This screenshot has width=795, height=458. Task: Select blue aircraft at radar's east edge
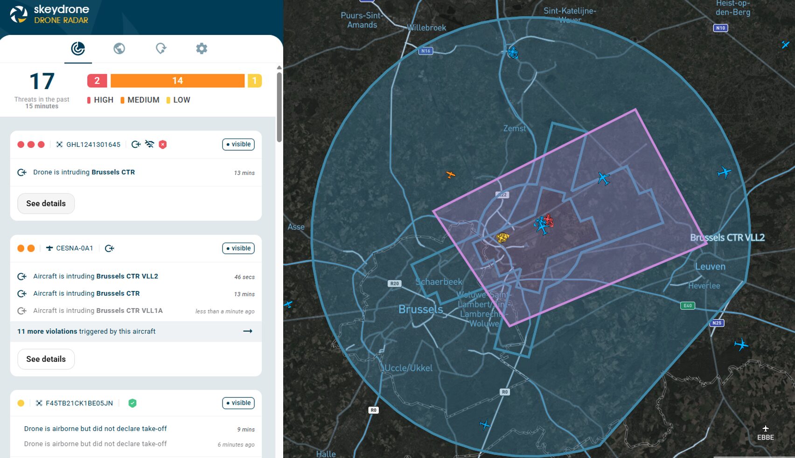point(724,172)
